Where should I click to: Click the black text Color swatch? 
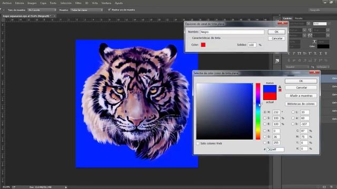click(x=323, y=46)
